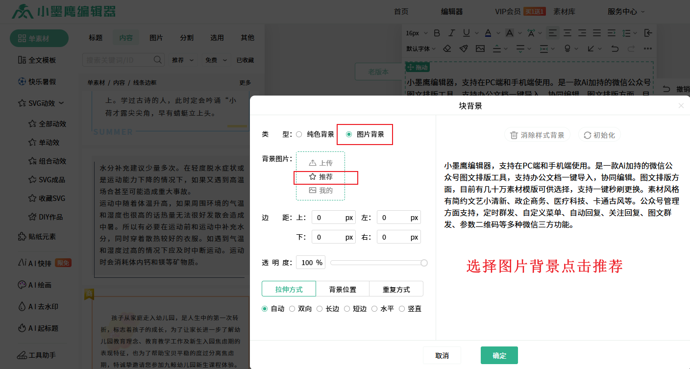Screen dimensions: 690x369
Task: Toggle italic formatting in editor toolbar
Action: (x=451, y=33)
